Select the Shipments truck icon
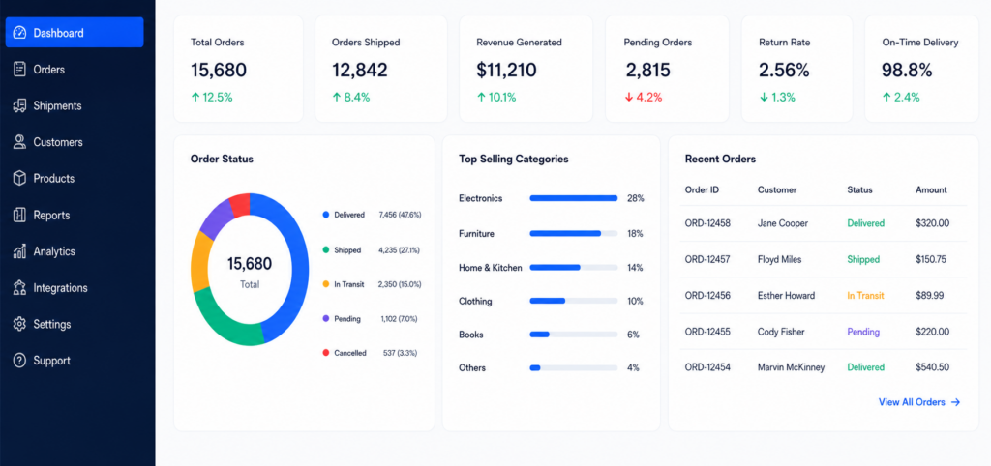Viewport: 991px width, 466px height. 19,105
